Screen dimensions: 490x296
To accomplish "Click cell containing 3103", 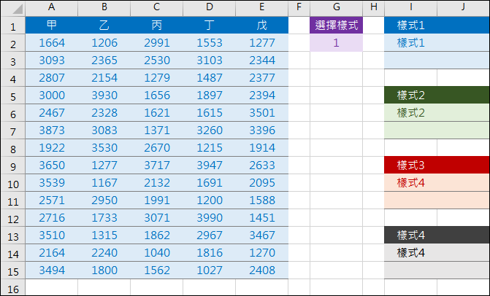I will tap(209, 61).
